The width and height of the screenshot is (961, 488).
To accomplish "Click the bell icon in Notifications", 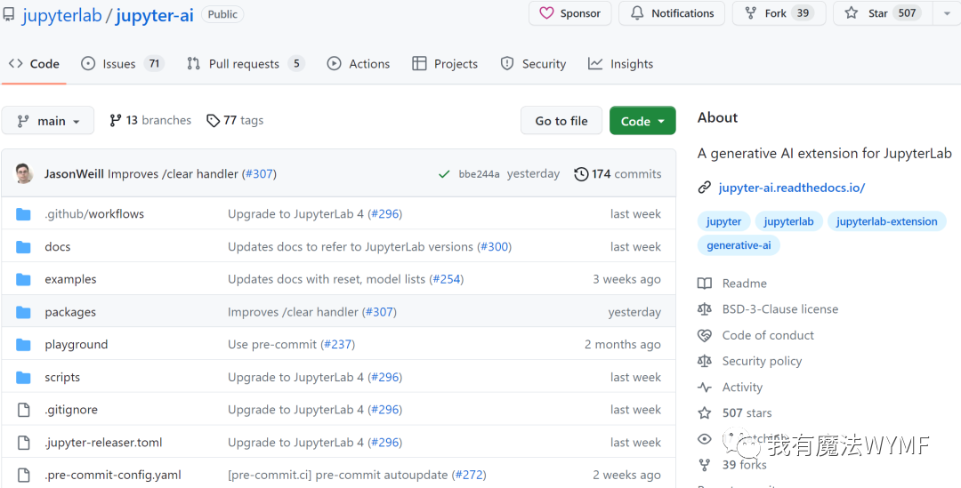I will [x=637, y=12].
